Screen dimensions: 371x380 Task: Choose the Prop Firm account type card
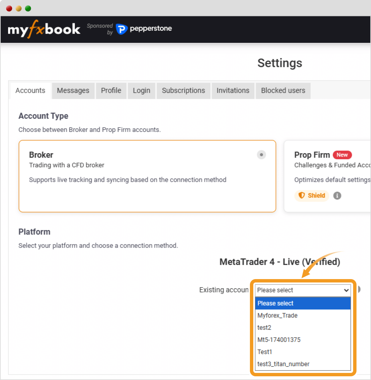tap(327, 176)
